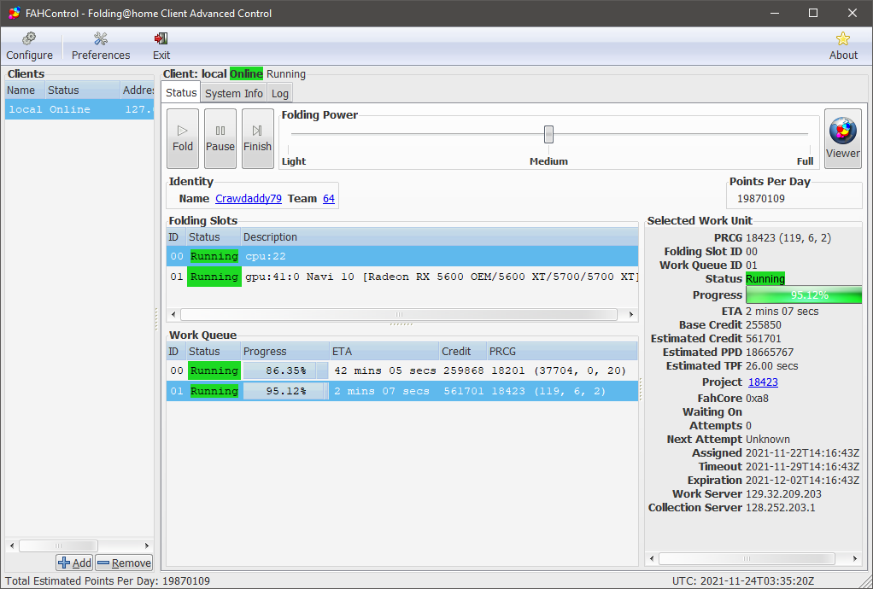Click the Full folding power label

point(805,161)
